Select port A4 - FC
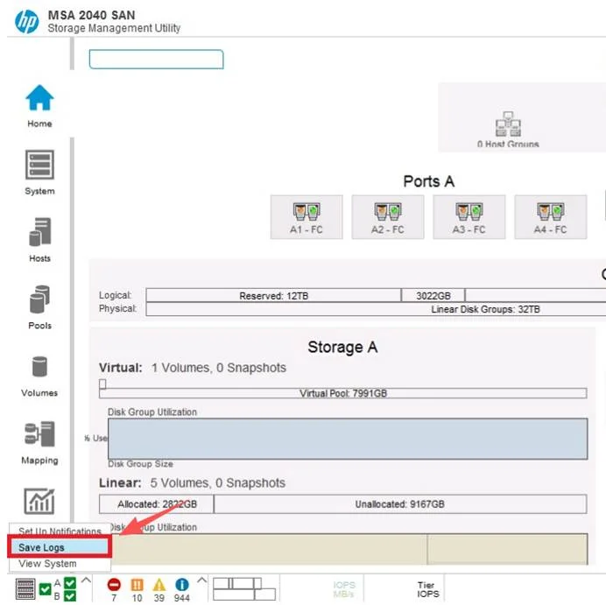The height and width of the screenshot is (605, 606). [x=550, y=217]
